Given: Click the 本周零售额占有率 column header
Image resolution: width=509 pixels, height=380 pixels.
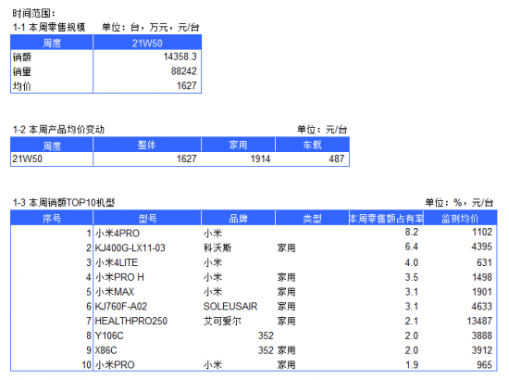Looking at the screenshot, I should (386, 219).
